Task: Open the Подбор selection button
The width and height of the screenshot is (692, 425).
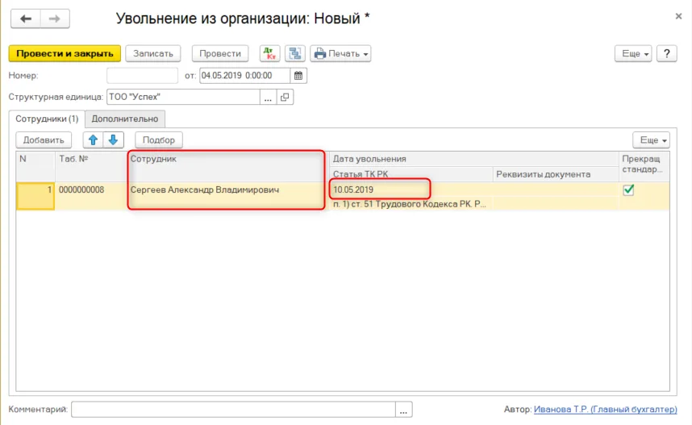Action: pyautogui.click(x=159, y=140)
